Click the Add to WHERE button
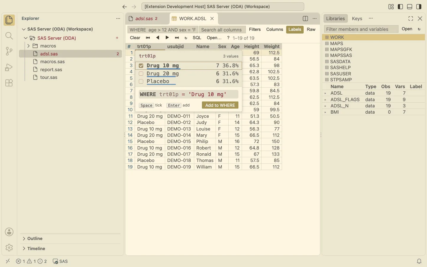This screenshot has height=267, width=427. pyautogui.click(x=220, y=105)
